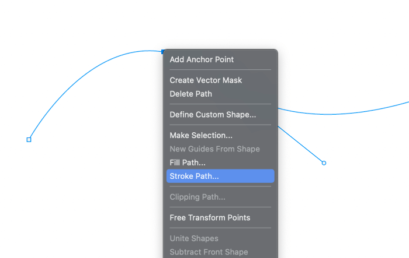Click the filled anchor point atop the curve
Viewport: 409px width, 258px height.
164,52
